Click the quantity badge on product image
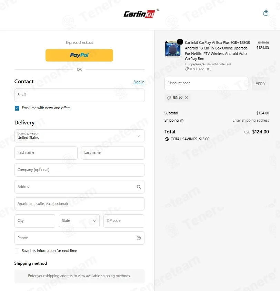The width and height of the screenshot is (280, 291). click(x=180, y=42)
